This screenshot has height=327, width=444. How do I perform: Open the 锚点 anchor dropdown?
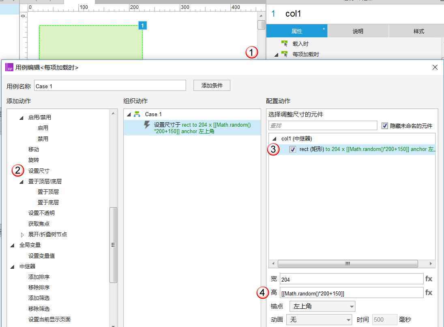322,306
